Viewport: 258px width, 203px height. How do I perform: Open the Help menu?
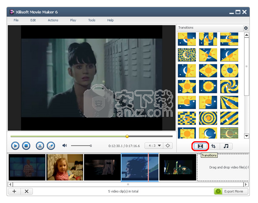point(111,20)
